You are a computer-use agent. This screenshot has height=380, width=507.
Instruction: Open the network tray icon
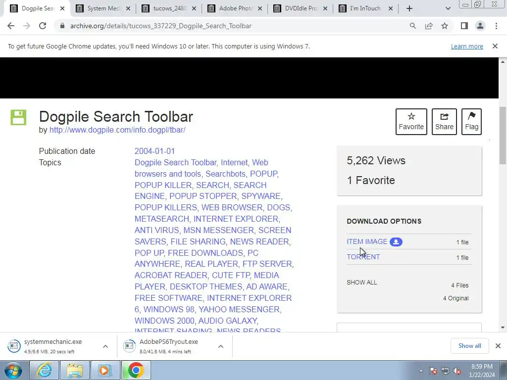pyautogui.click(x=445, y=371)
